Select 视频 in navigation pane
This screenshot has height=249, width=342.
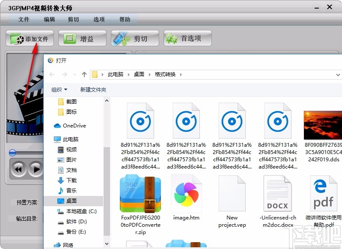pos(67,149)
